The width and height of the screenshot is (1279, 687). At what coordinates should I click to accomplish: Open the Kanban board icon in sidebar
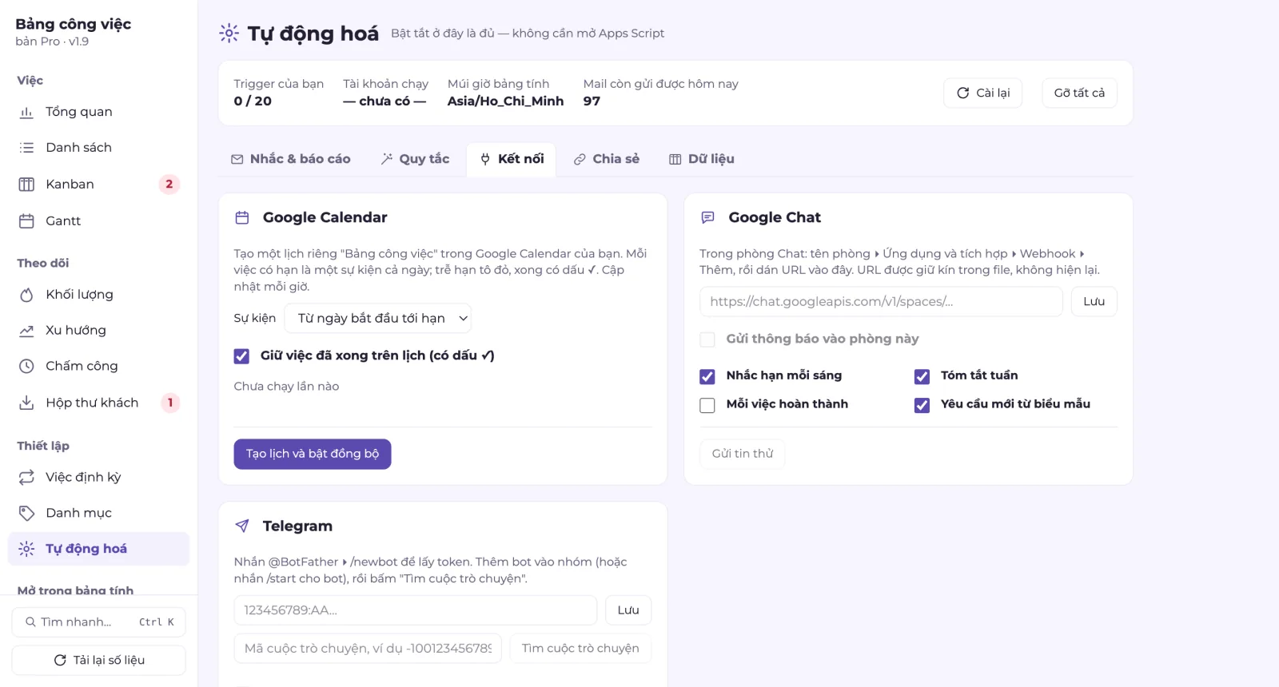tap(26, 185)
